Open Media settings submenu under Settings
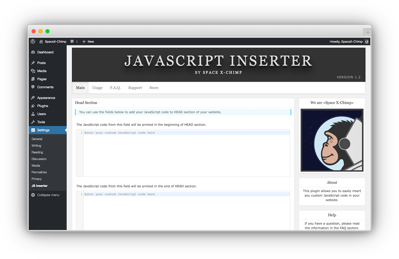This screenshot has height=259, width=399. [x=36, y=166]
